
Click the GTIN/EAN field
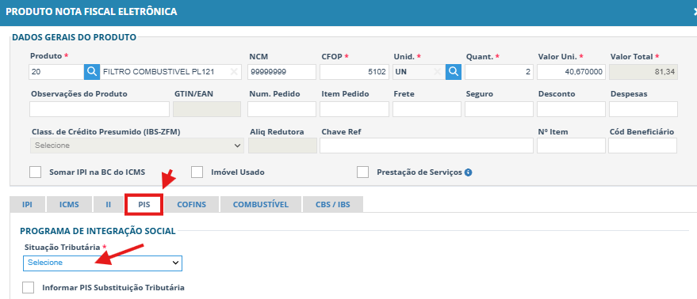point(207,109)
